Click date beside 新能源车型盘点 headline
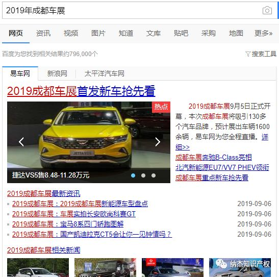The image size is (279, 277). pos(255,204)
